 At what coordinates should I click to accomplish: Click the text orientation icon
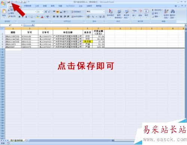coord(65,12)
